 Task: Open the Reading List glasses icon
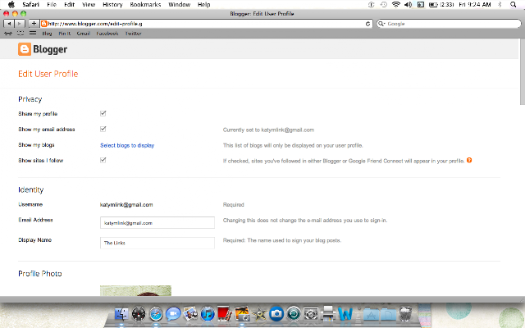(x=8, y=34)
